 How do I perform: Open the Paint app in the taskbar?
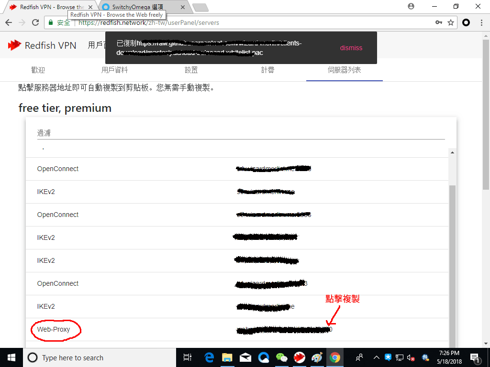[317, 357]
